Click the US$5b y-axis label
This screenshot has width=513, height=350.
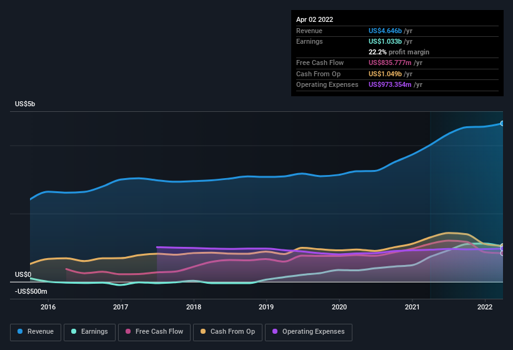25,104
